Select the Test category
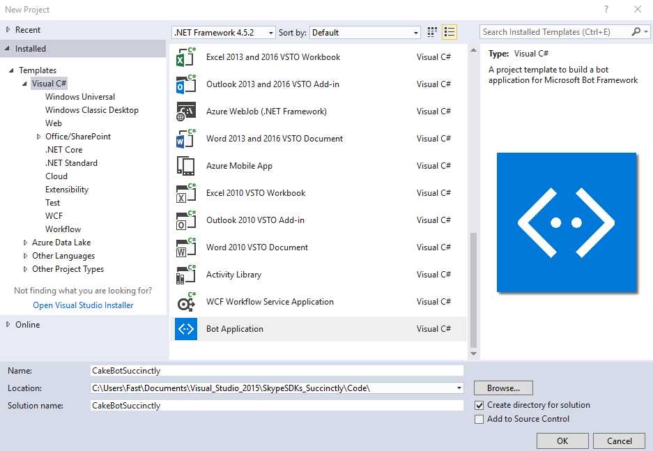 52,203
